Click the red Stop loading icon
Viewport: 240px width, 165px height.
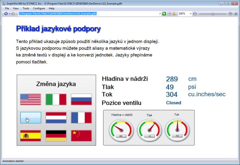(169, 14)
